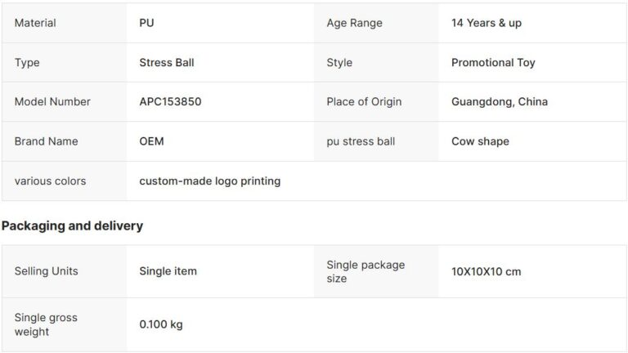This screenshot has height=353, width=628.
Task: Click the Cow shape value
Action: 480,141
